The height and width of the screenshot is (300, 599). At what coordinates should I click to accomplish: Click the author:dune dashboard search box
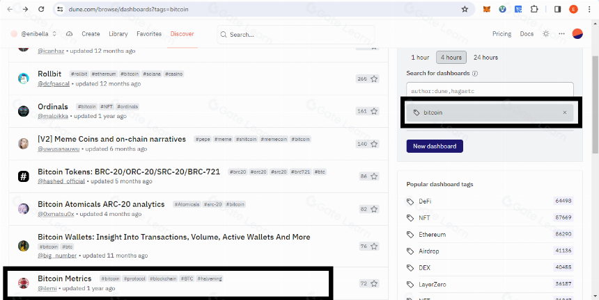[490, 91]
